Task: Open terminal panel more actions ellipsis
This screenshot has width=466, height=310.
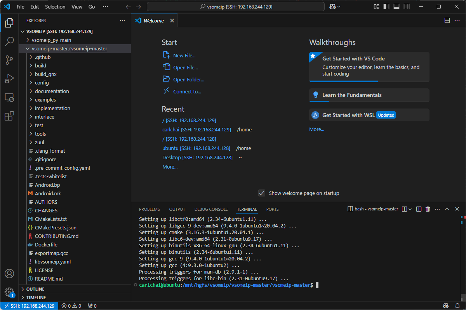Action: pos(437,209)
